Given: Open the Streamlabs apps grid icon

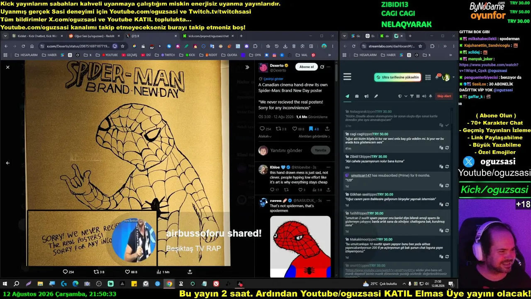Looking at the screenshot, I should (x=428, y=77).
